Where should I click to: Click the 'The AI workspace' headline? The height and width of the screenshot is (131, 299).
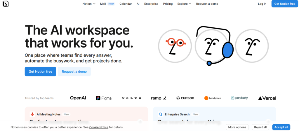[x=77, y=30]
